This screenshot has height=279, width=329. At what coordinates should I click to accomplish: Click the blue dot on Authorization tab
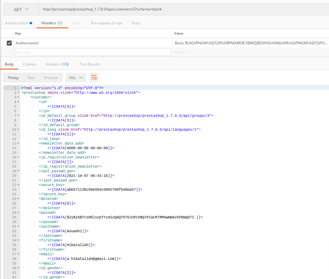(x=30, y=22)
